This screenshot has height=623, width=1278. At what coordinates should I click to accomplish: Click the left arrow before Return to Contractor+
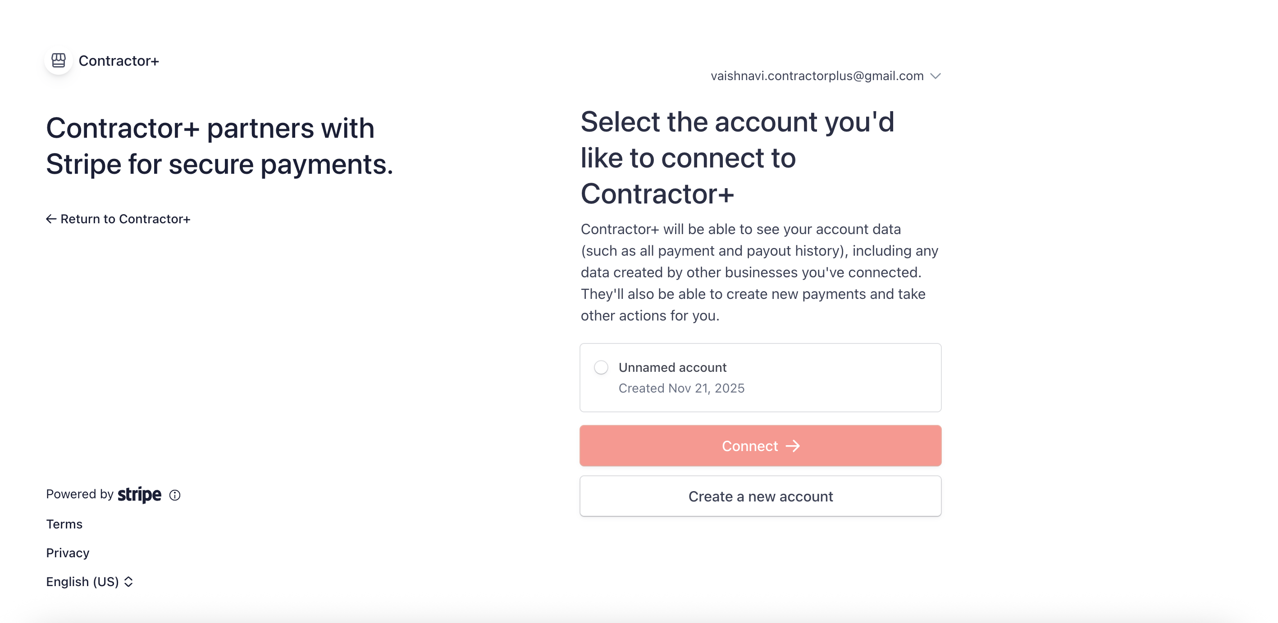[x=50, y=219]
